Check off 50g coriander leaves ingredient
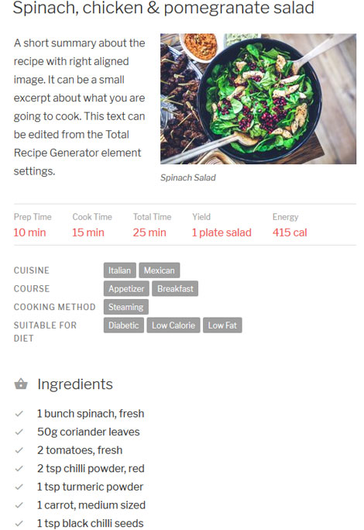The height and width of the screenshot is (530, 364). click(19, 432)
